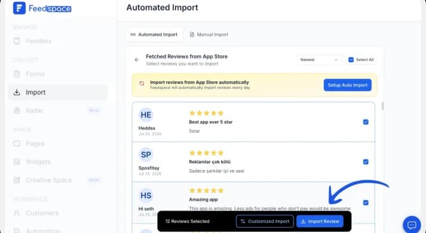Image resolution: width=426 pixels, height=233 pixels.
Task: Go back using the left arrow
Action: 137,60
